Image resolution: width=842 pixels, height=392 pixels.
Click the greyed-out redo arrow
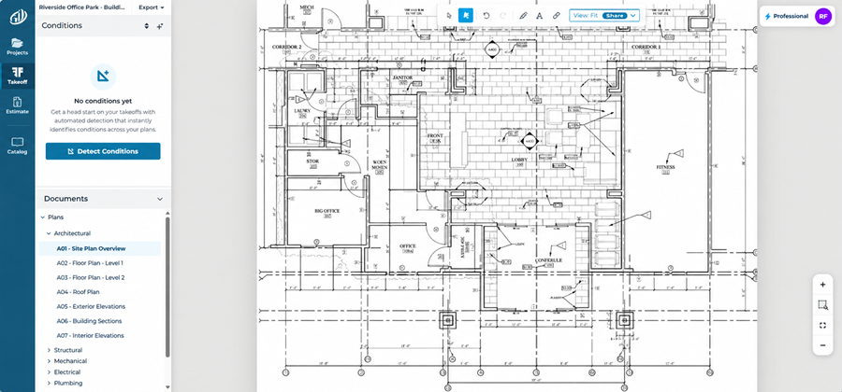[502, 16]
